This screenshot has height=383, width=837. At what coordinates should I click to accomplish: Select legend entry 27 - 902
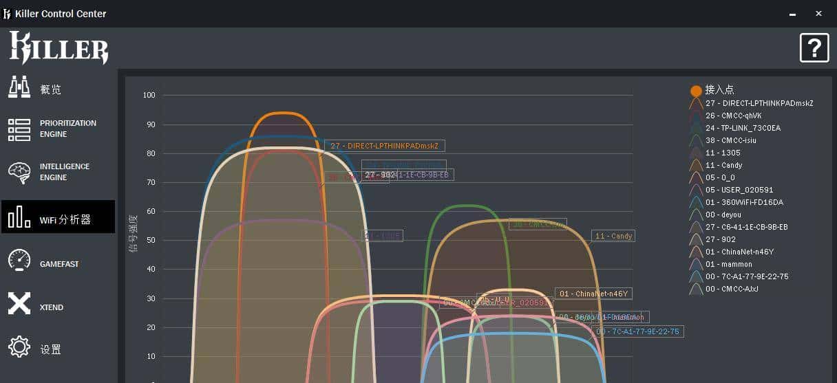(x=721, y=239)
